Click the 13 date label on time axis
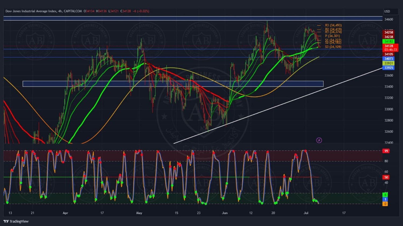The width and height of the screenshot is (403, 226). [10, 213]
